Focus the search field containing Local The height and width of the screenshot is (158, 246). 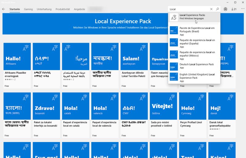pos(189,9)
